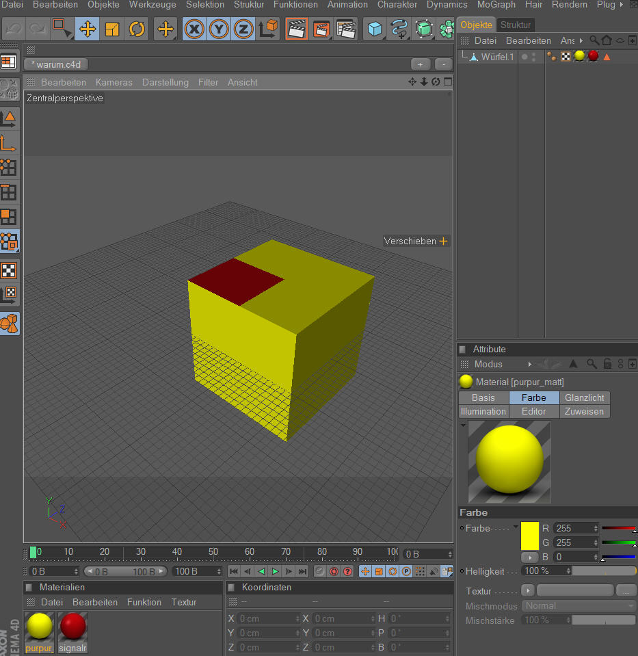Click the Redo arrow icon
Image resolution: width=638 pixels, height=656 pixels.
point(38,29)
